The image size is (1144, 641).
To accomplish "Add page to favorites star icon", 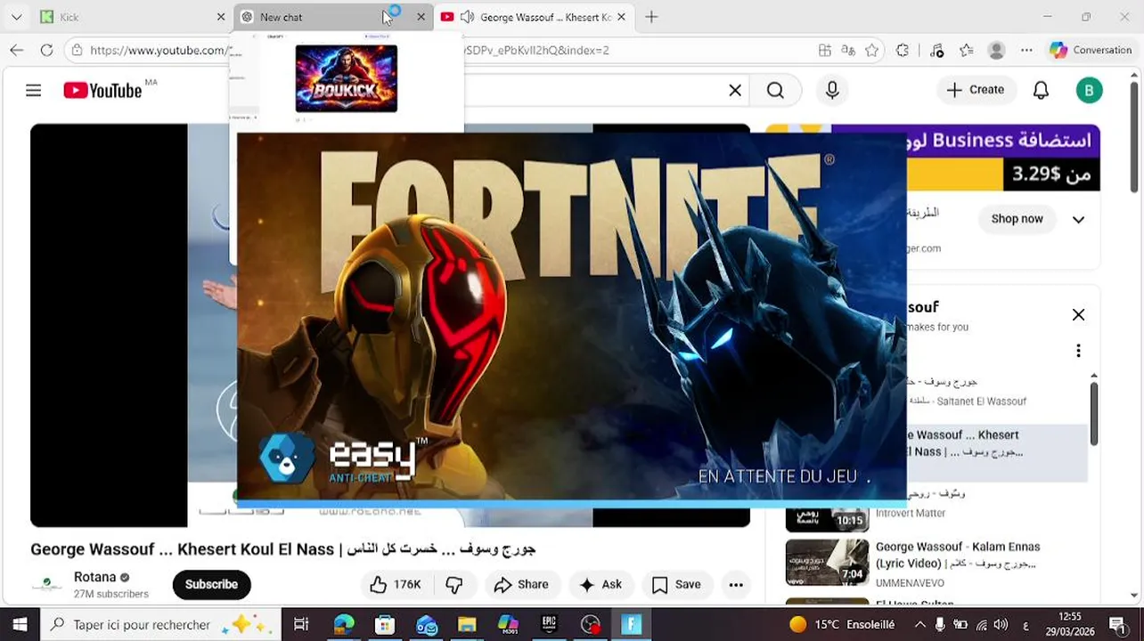I will pos(871,51).
